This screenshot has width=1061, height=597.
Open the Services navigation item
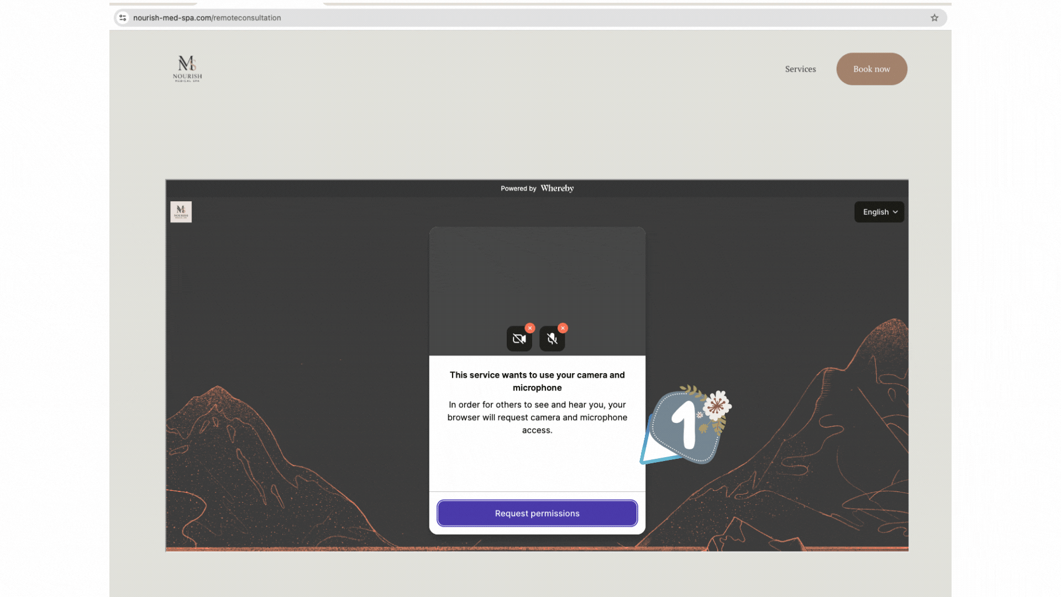800,69
